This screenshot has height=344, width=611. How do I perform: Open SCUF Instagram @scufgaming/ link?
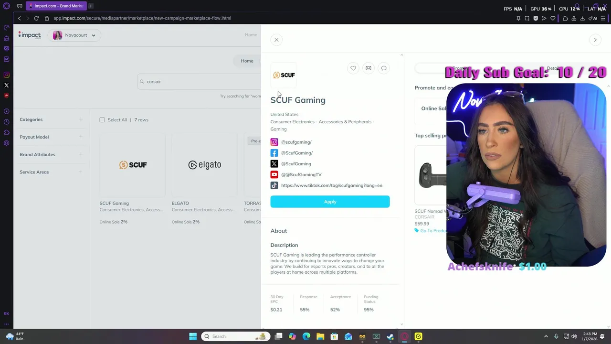[x=296, y=142]
